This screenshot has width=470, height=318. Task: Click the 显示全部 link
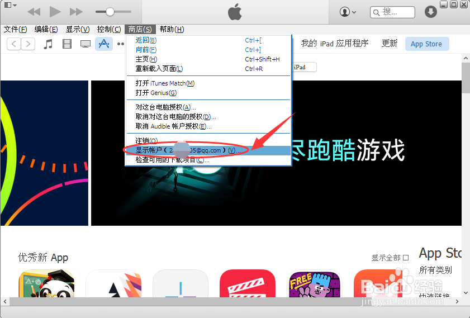[x=390, y=258]
